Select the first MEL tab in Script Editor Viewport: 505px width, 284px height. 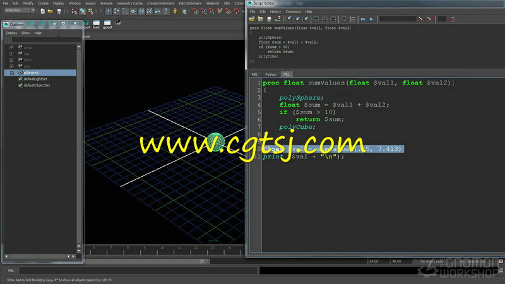255,74
